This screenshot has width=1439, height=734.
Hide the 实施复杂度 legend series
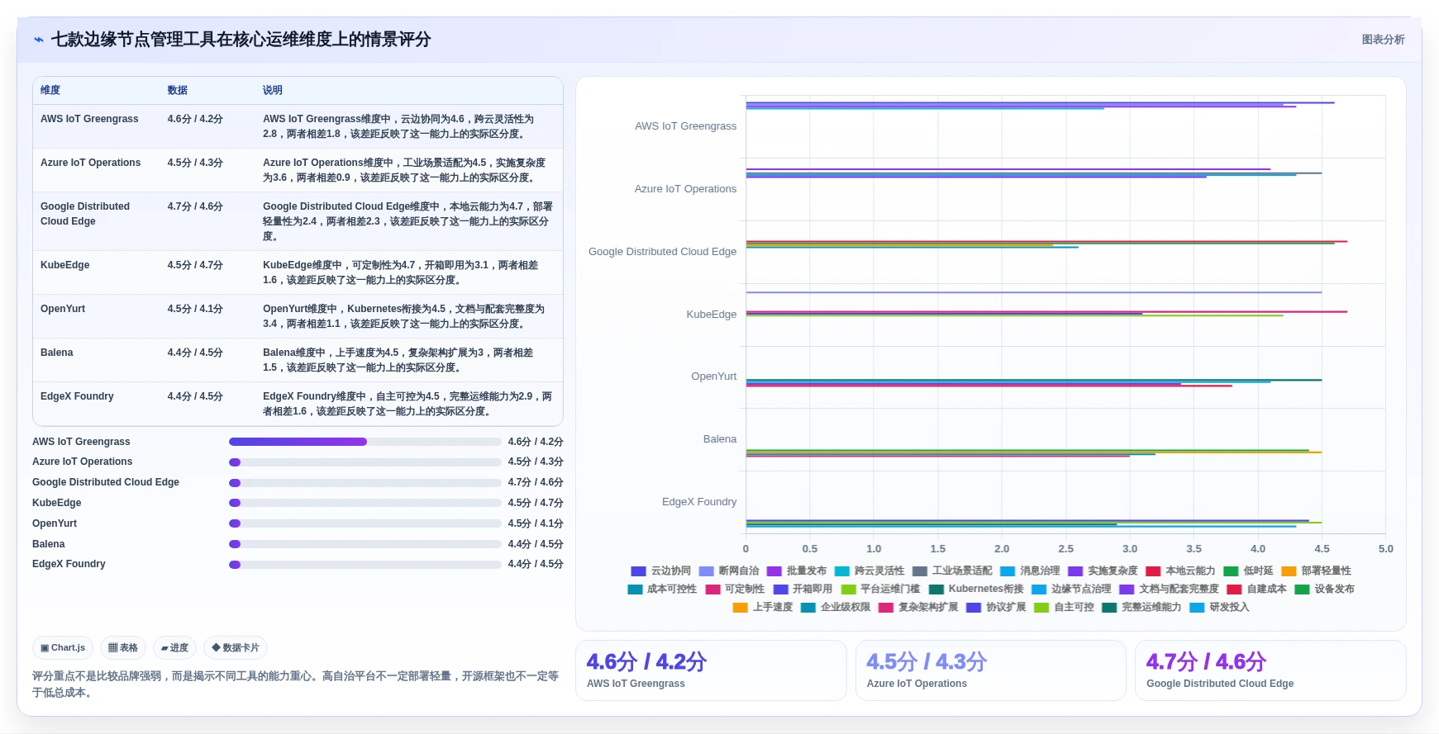(1102, 571)
